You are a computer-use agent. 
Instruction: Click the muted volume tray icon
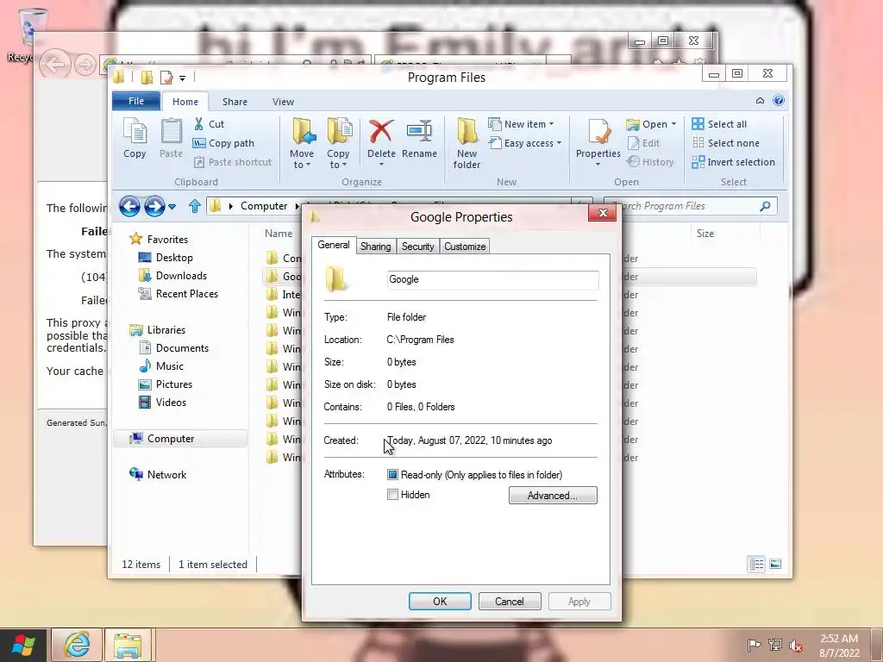pos(796,645)
